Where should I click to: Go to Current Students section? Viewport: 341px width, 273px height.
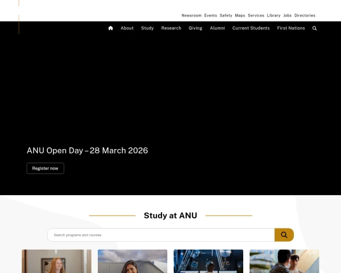251,28
